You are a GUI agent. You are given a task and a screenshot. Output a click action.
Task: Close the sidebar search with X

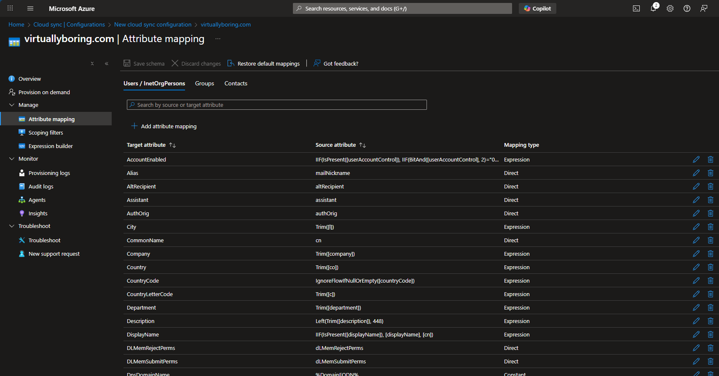point(92,64)
